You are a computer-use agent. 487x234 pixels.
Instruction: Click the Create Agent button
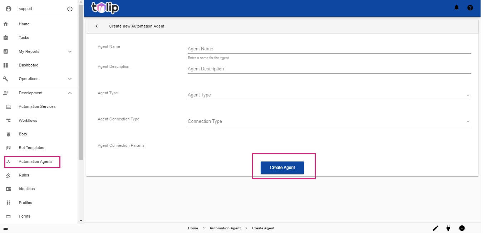[x=282, y=168]
